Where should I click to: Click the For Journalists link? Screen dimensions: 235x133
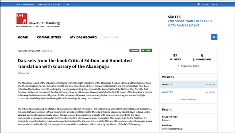(x=25, y=4)
